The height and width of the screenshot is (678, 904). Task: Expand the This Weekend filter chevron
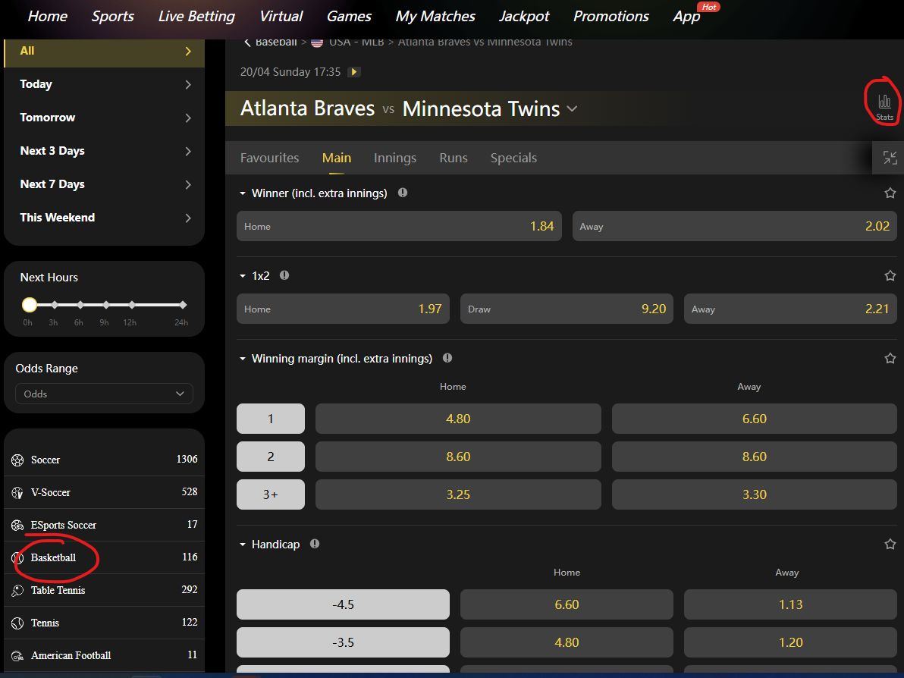tap(188, 218)
